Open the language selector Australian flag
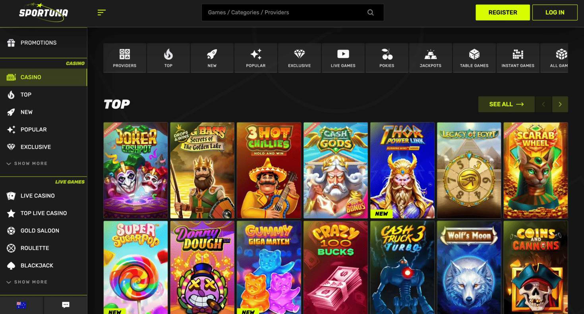This screenshot has width=584, height=314. (x=21, y=305)
